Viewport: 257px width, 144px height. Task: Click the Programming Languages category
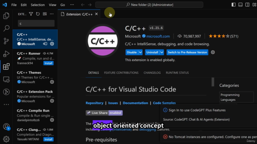coord(237,97)
